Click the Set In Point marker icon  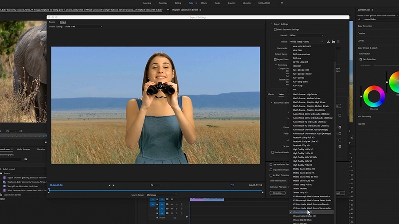[110, 185]
